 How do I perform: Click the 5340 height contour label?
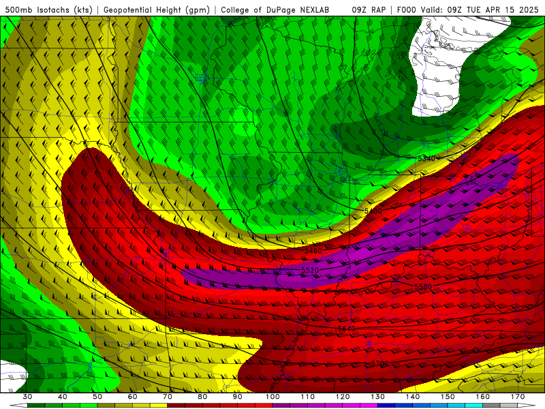tap(426, 159)
